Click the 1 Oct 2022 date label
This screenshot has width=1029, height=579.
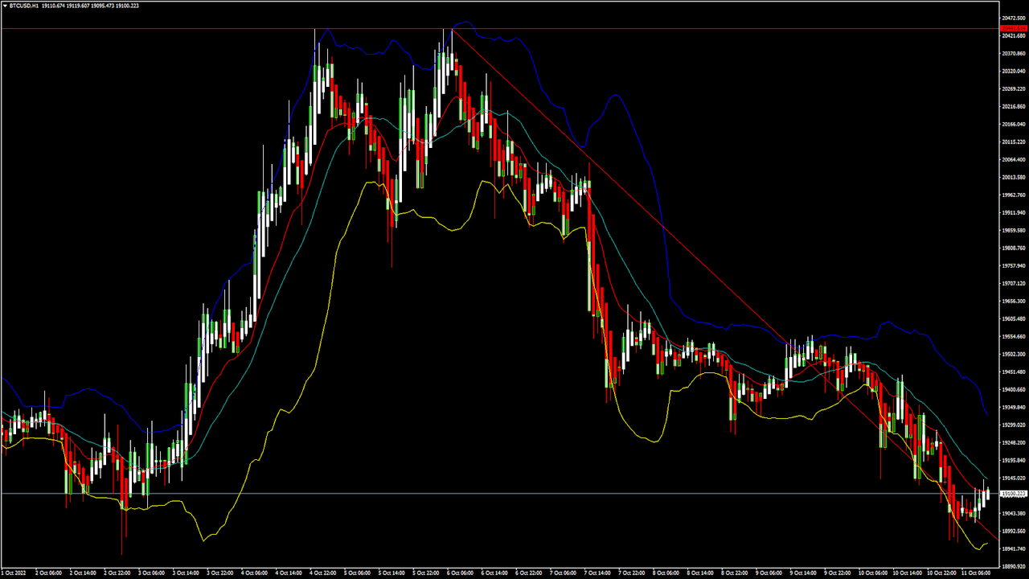[x=14, y=573]
